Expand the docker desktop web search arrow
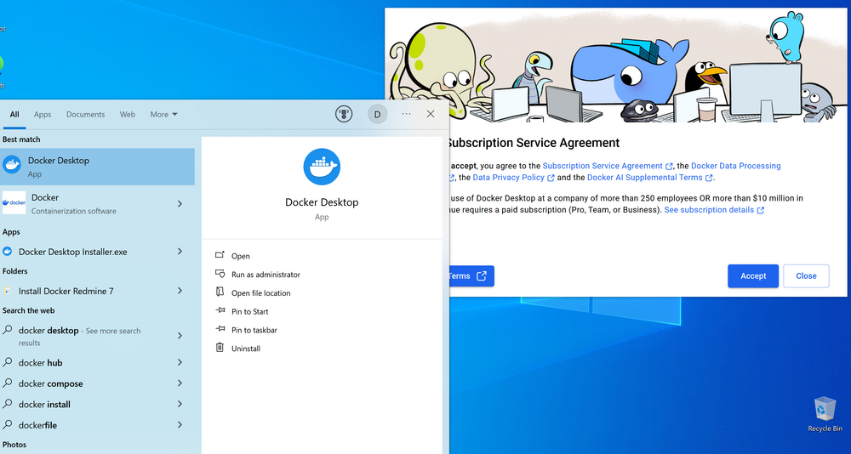This screenshot has height=454, width=851. pyautogui.click(x=180, y=336)
